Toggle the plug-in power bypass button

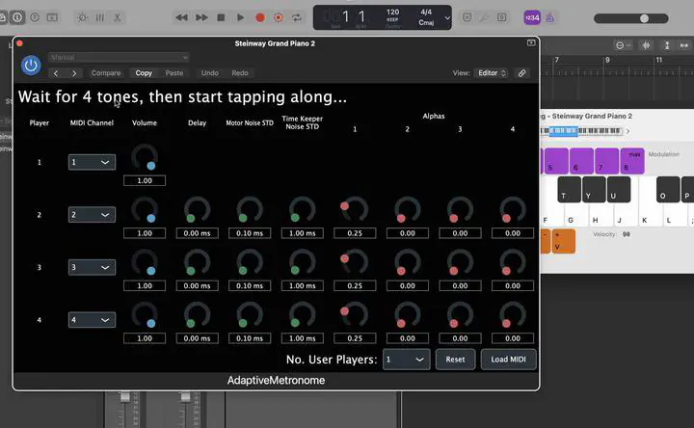click(x=31, y=65)
